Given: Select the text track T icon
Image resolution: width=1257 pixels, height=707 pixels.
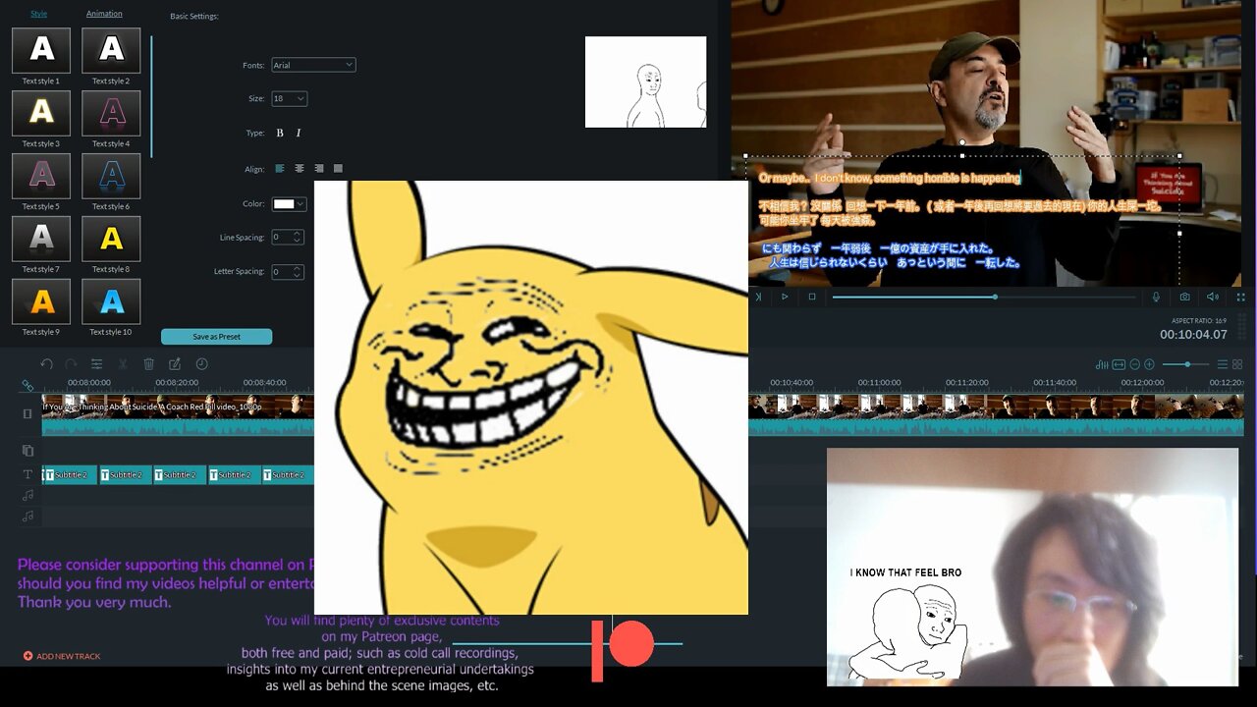Looking at the screenshot, I should click(27, 474).
